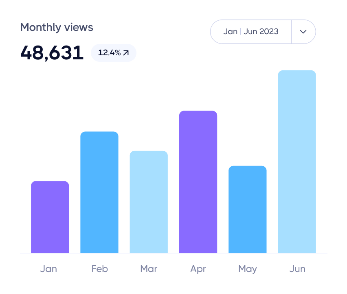Select the January bar

click(x=50, y=218)
